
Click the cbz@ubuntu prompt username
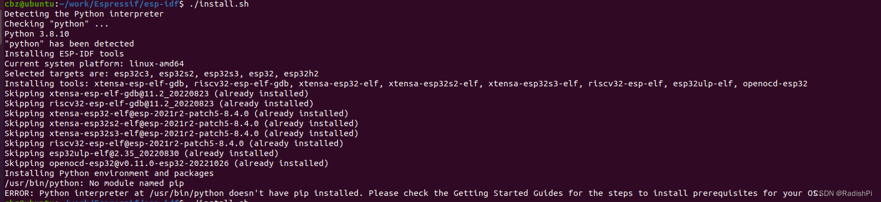point(29,4)
